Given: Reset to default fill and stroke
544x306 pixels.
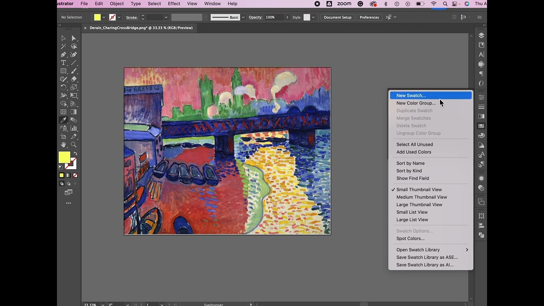Looking at the screenshot, I should pyautogui.click(x=60, y=167).
